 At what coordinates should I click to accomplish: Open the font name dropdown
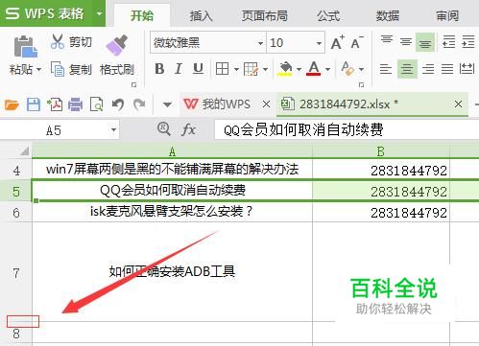[260, 43]
